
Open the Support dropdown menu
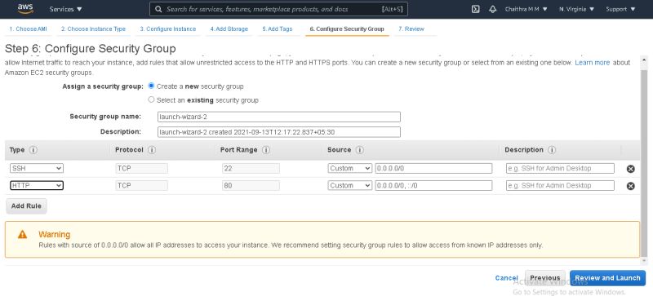click(620, 9)
